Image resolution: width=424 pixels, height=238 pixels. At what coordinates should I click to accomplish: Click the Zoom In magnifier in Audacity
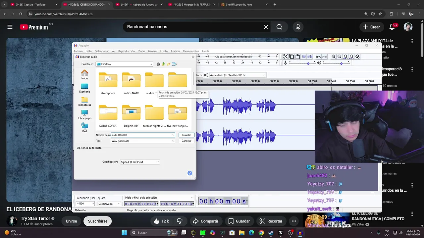(334, 57)
